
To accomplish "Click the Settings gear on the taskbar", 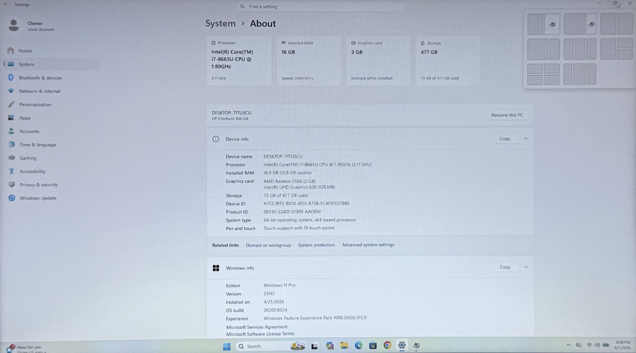I will point(402,345).
